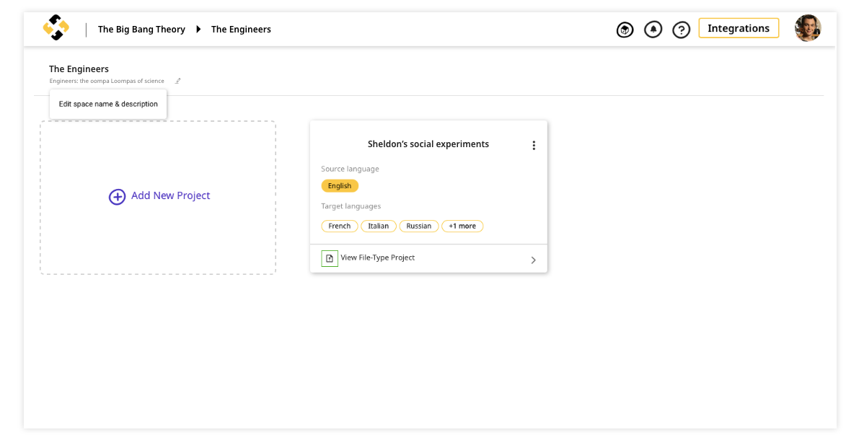Select the Italian target language tag
This screenshot has height=440, width=859.
[379, 226]
